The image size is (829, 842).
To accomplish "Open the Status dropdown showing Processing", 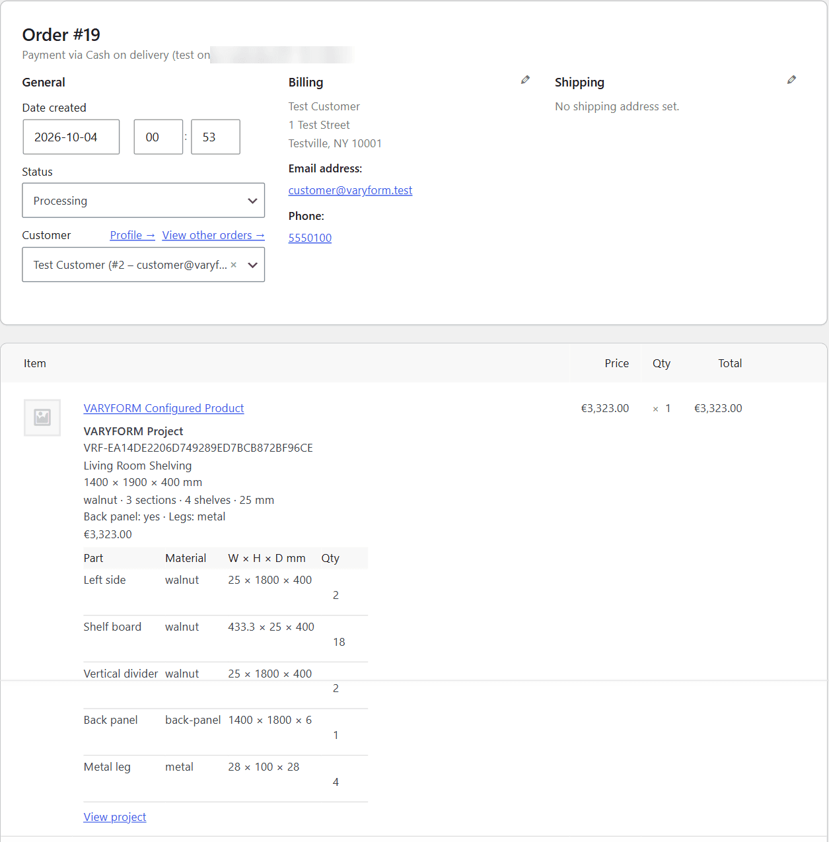I will [143, 200].
